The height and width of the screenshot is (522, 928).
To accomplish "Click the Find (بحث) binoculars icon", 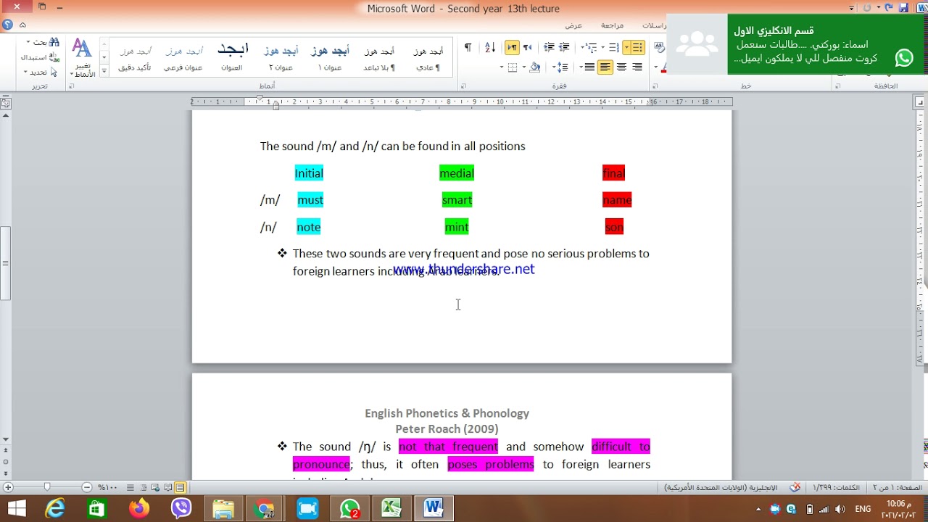I will [x=54, y=43].
